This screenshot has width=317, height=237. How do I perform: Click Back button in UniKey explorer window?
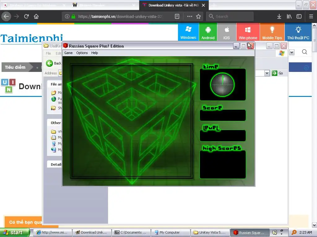(x=54, y=63)
